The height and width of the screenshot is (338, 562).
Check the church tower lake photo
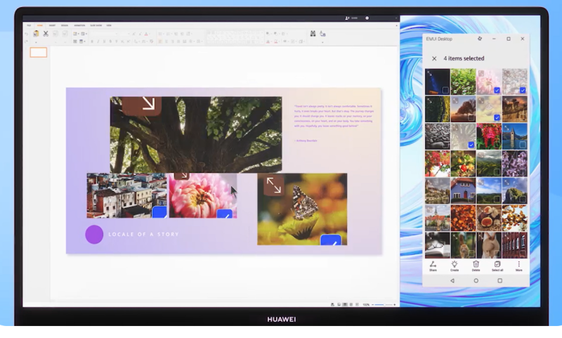coord(522,145)
